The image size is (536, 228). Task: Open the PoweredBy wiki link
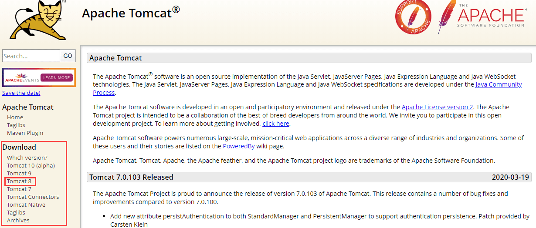click(x=239, y=146)
